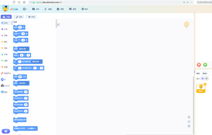Image resolution: width=212 pixels, height=135 pixels.
Task: Click the green flag run button
Action: click(x=205, y=64)
